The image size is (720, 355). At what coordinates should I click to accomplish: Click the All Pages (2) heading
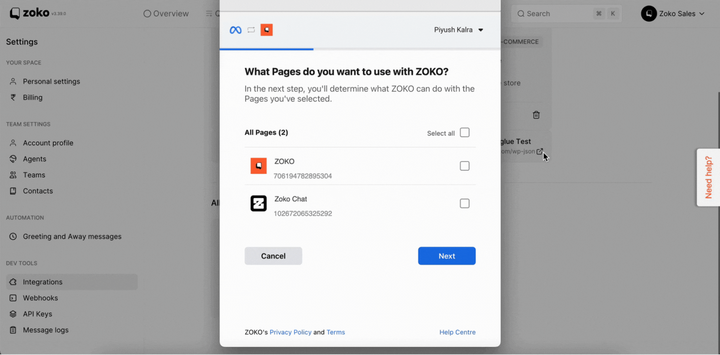click(x=266, y=133)
